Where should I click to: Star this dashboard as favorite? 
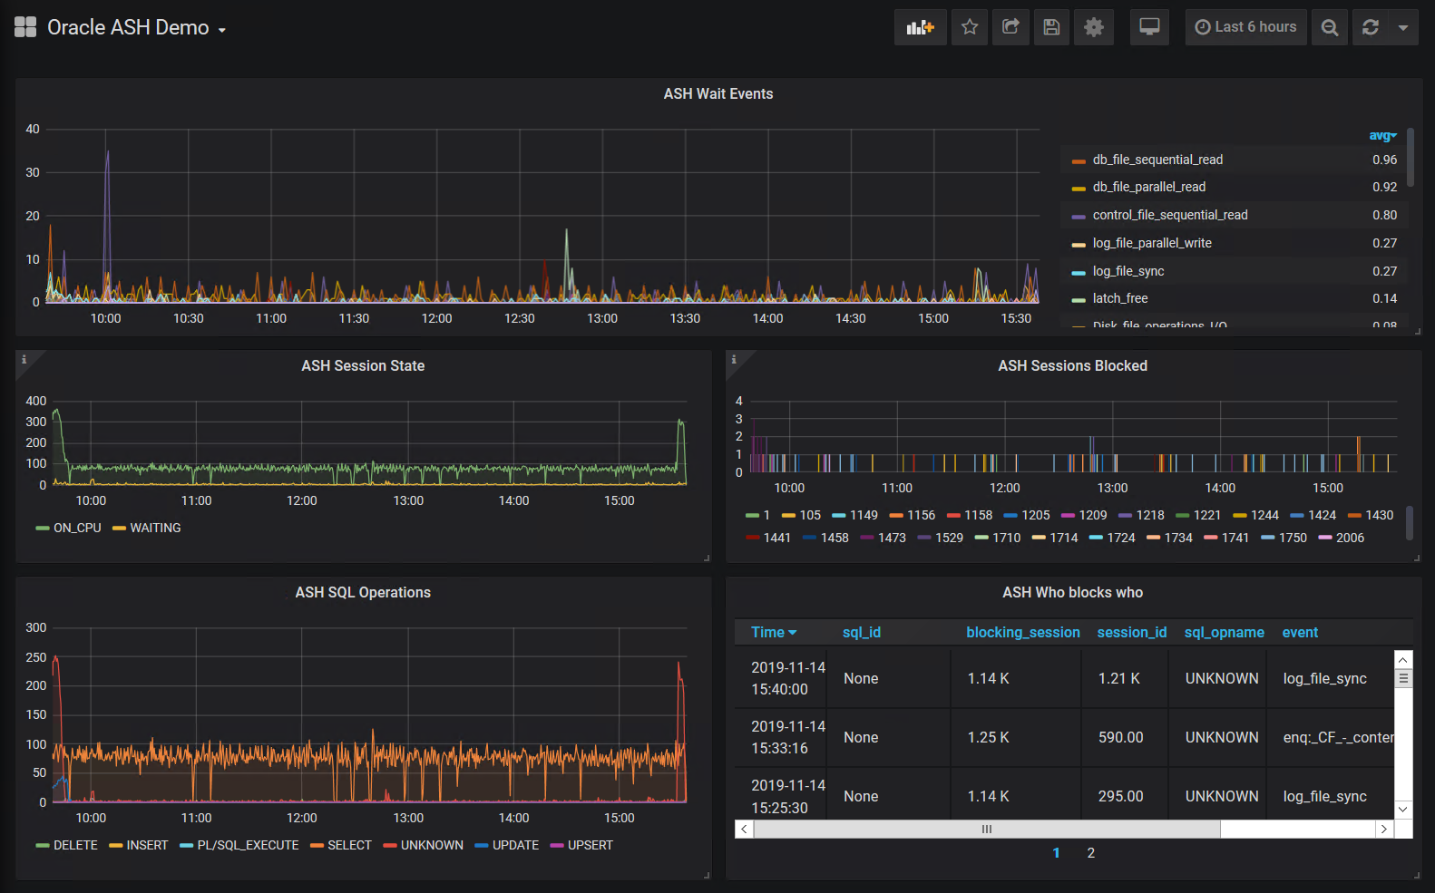tap(970, 27)
